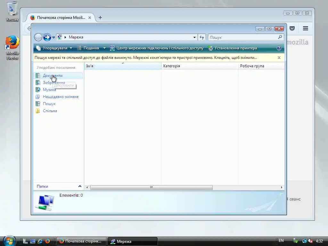Maximize the Мережа Explorer window
Viewport: 328px width, 246px height.
(x=269, y=29)
